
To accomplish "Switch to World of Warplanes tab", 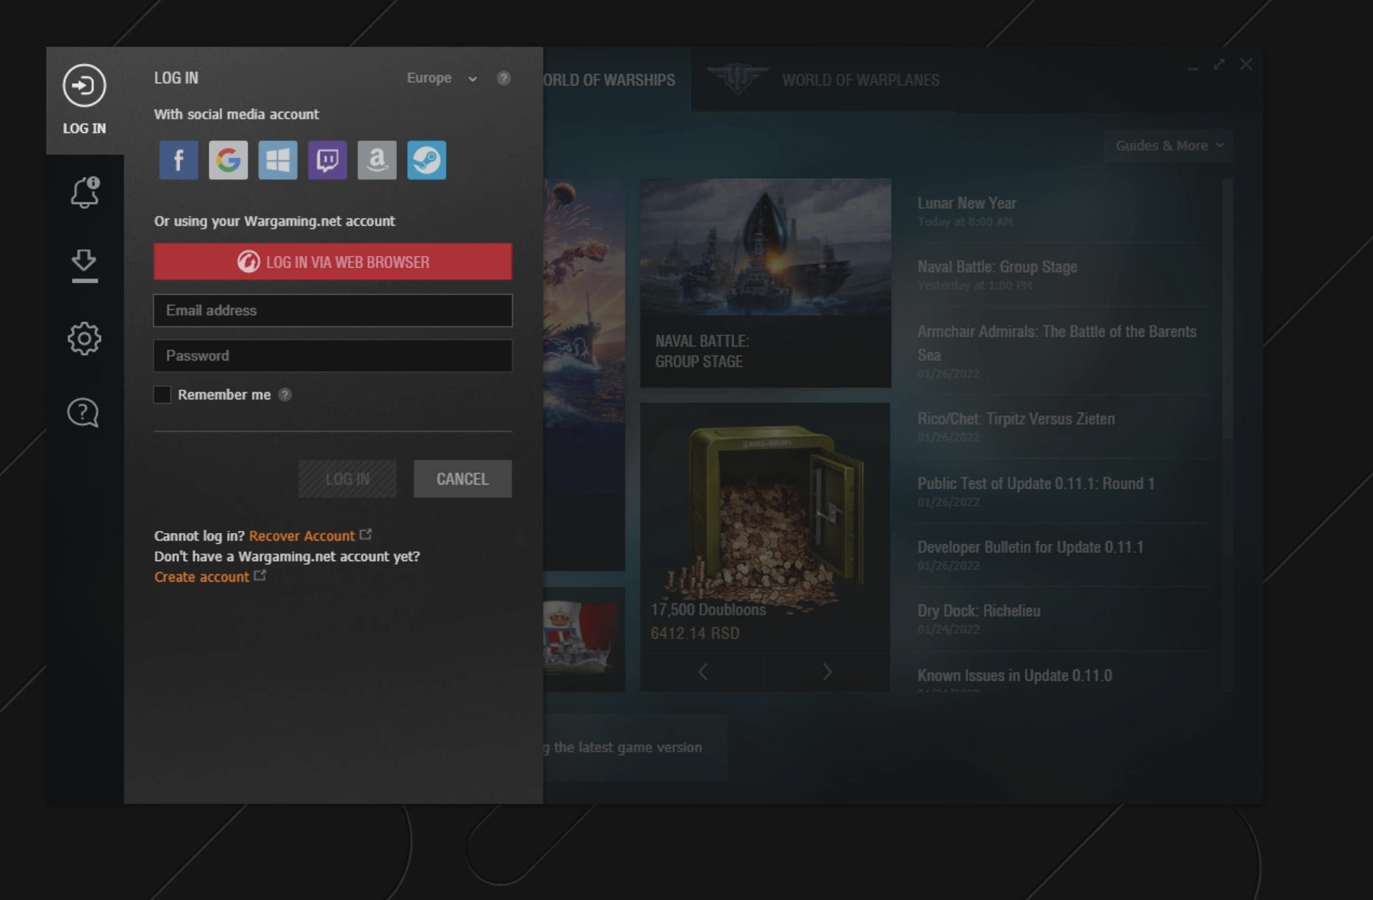I will [x=860, y=80].
